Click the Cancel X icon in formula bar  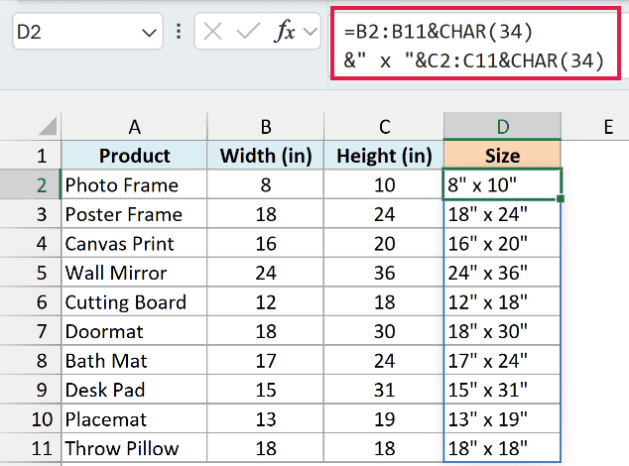212,32
